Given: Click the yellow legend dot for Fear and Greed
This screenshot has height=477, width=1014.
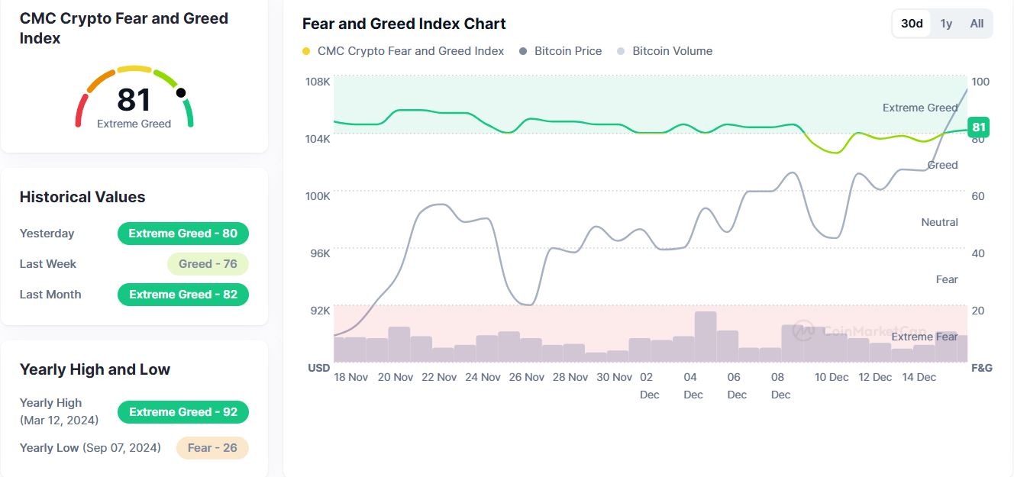Looking at the screenshot, I should [x=306, y=51].
